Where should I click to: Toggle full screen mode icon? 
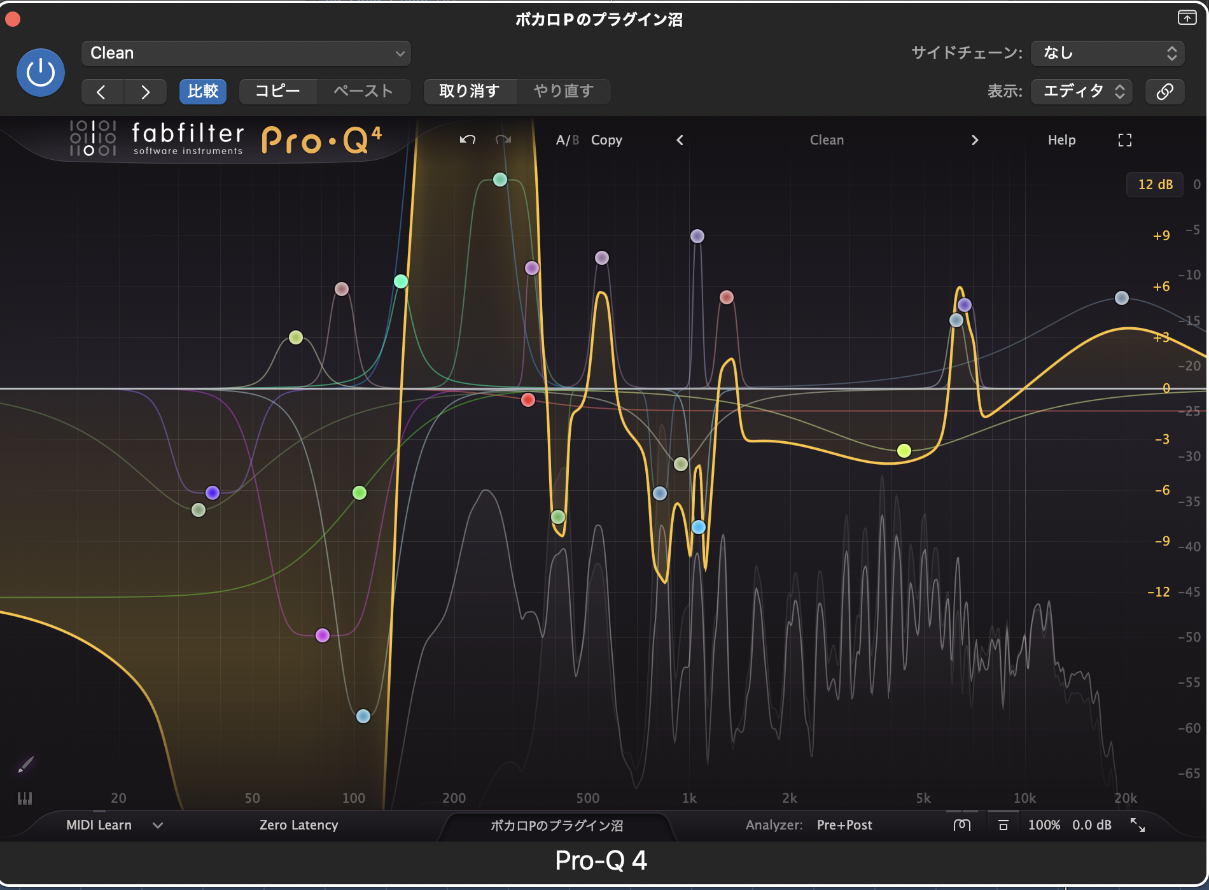1125,140
